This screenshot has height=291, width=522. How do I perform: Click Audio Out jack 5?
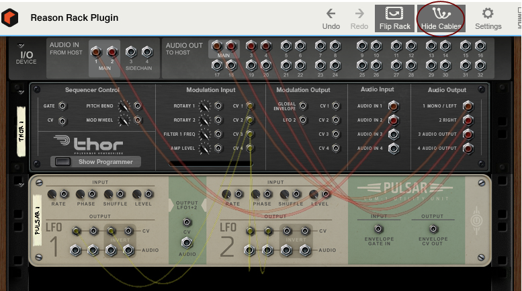[x=286, y=46]
